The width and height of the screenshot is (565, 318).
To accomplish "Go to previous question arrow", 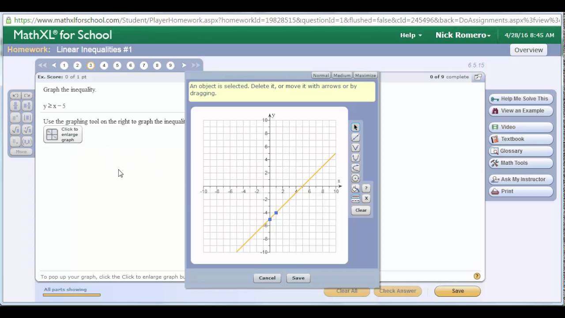I will (x=54, y=65).
